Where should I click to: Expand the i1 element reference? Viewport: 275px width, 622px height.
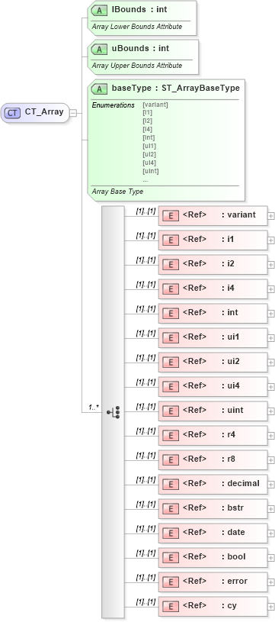point(271,240)
